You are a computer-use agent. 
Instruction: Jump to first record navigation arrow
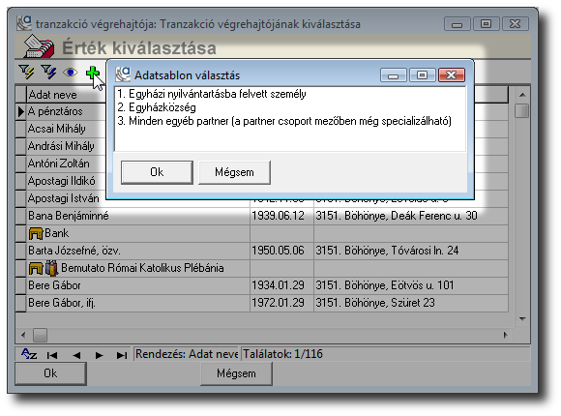[x=52, y=355]
